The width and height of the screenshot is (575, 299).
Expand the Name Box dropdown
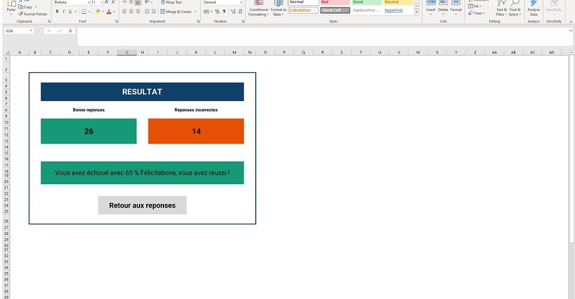pyautogui.click(x=31, y=30)
